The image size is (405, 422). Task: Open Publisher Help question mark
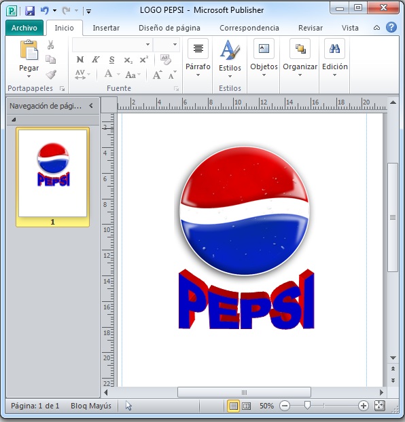click(391, 27)
